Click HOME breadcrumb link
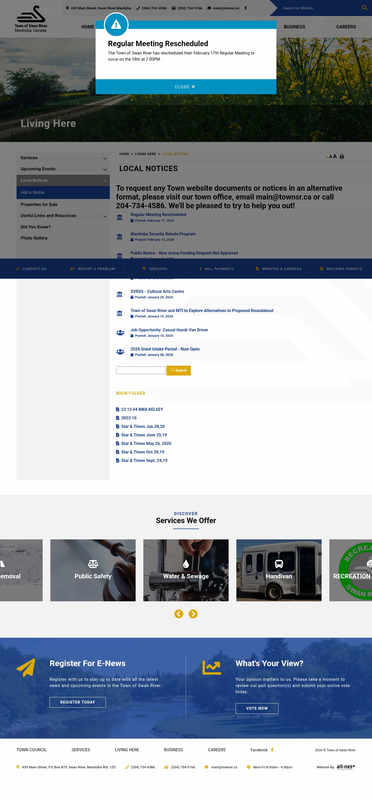 point(124,154)
